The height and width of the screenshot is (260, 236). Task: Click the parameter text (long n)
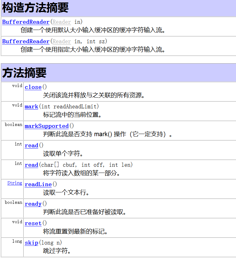pyautogui.click(x=50, y=243)
